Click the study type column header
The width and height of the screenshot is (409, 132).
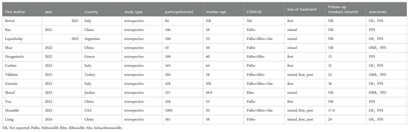pyautogui.click(x=133, y=12)
